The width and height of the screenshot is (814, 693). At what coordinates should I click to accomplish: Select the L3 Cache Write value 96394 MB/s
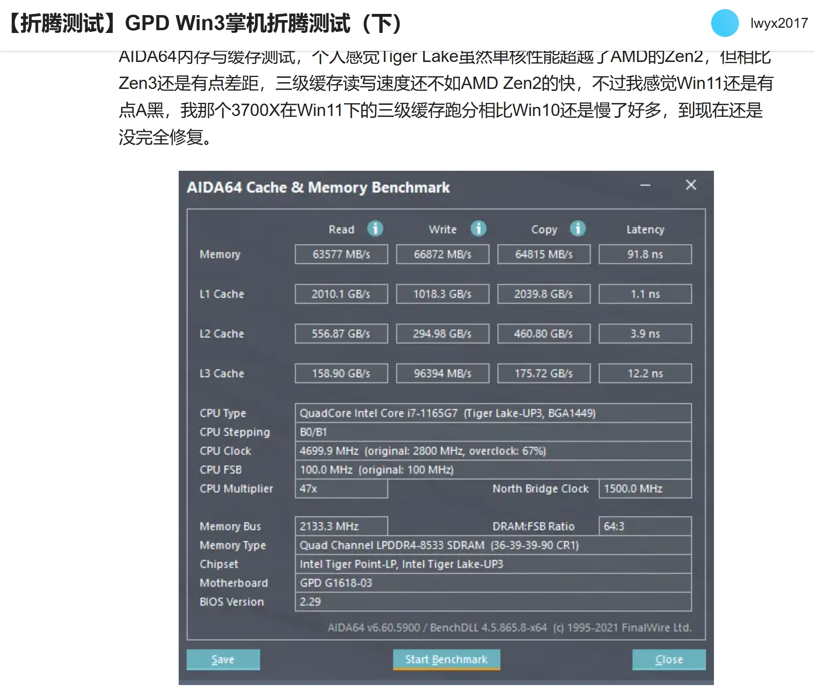pos(443,373)
